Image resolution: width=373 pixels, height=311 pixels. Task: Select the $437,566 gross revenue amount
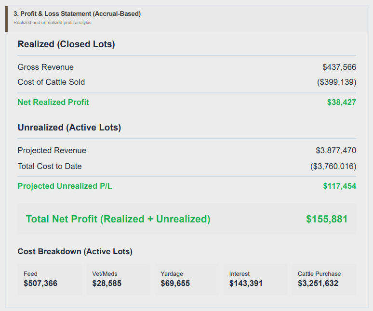(x=339, y=67)
